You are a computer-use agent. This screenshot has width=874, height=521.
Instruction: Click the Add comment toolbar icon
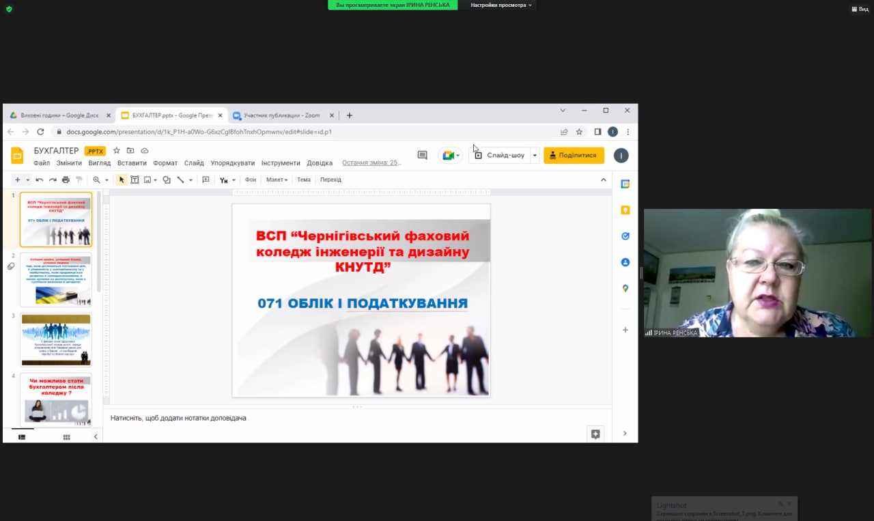206,180
